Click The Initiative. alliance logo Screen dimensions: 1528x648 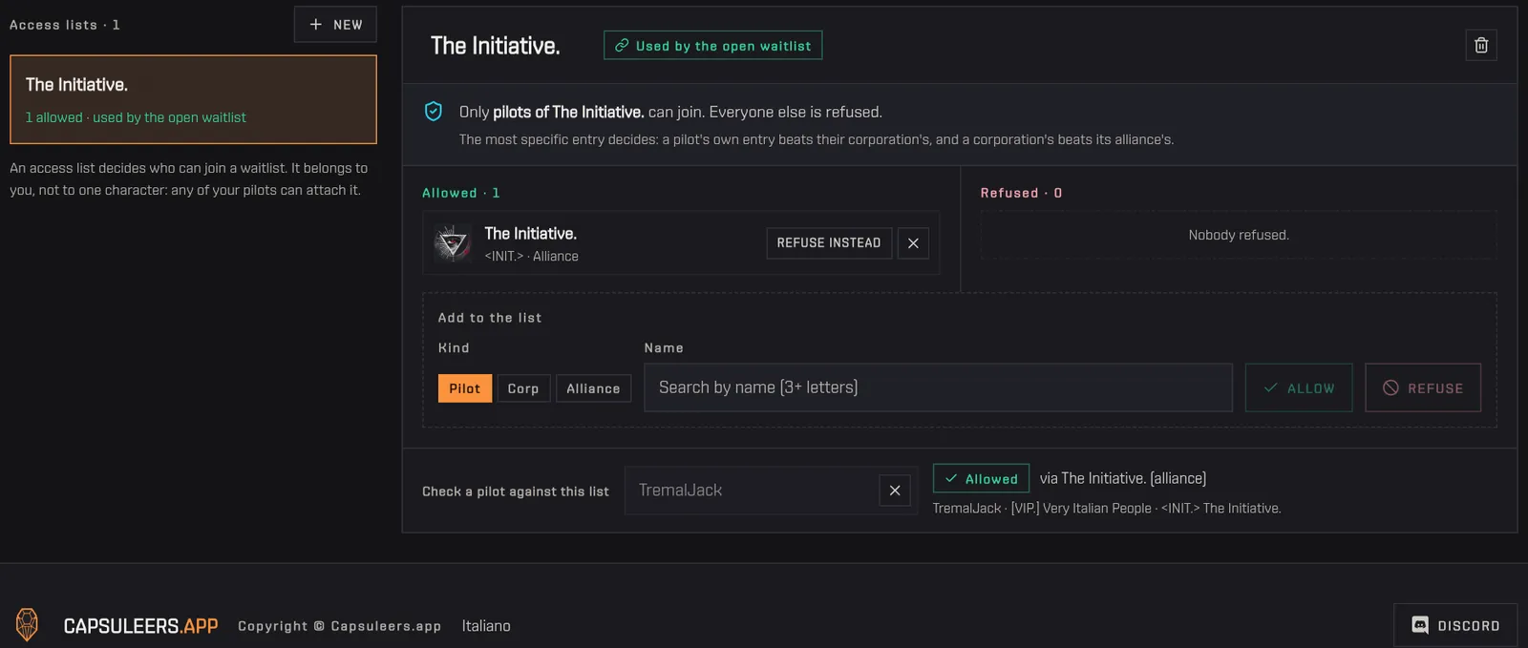coord(452,243)
